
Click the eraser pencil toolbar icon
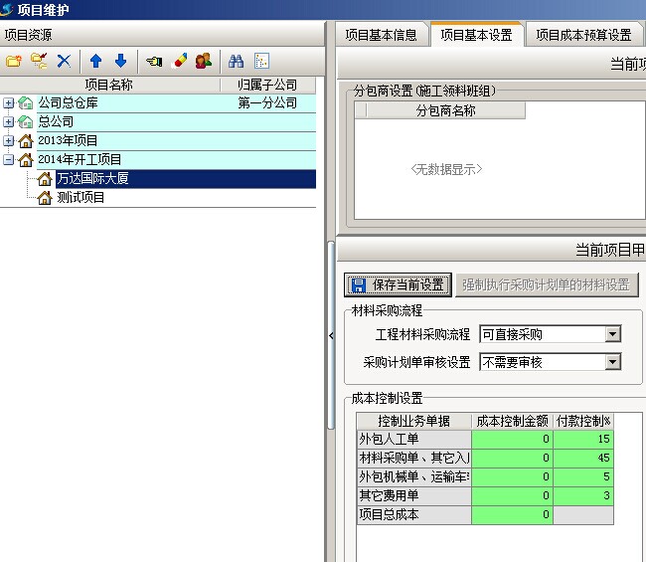click(180, 61)
